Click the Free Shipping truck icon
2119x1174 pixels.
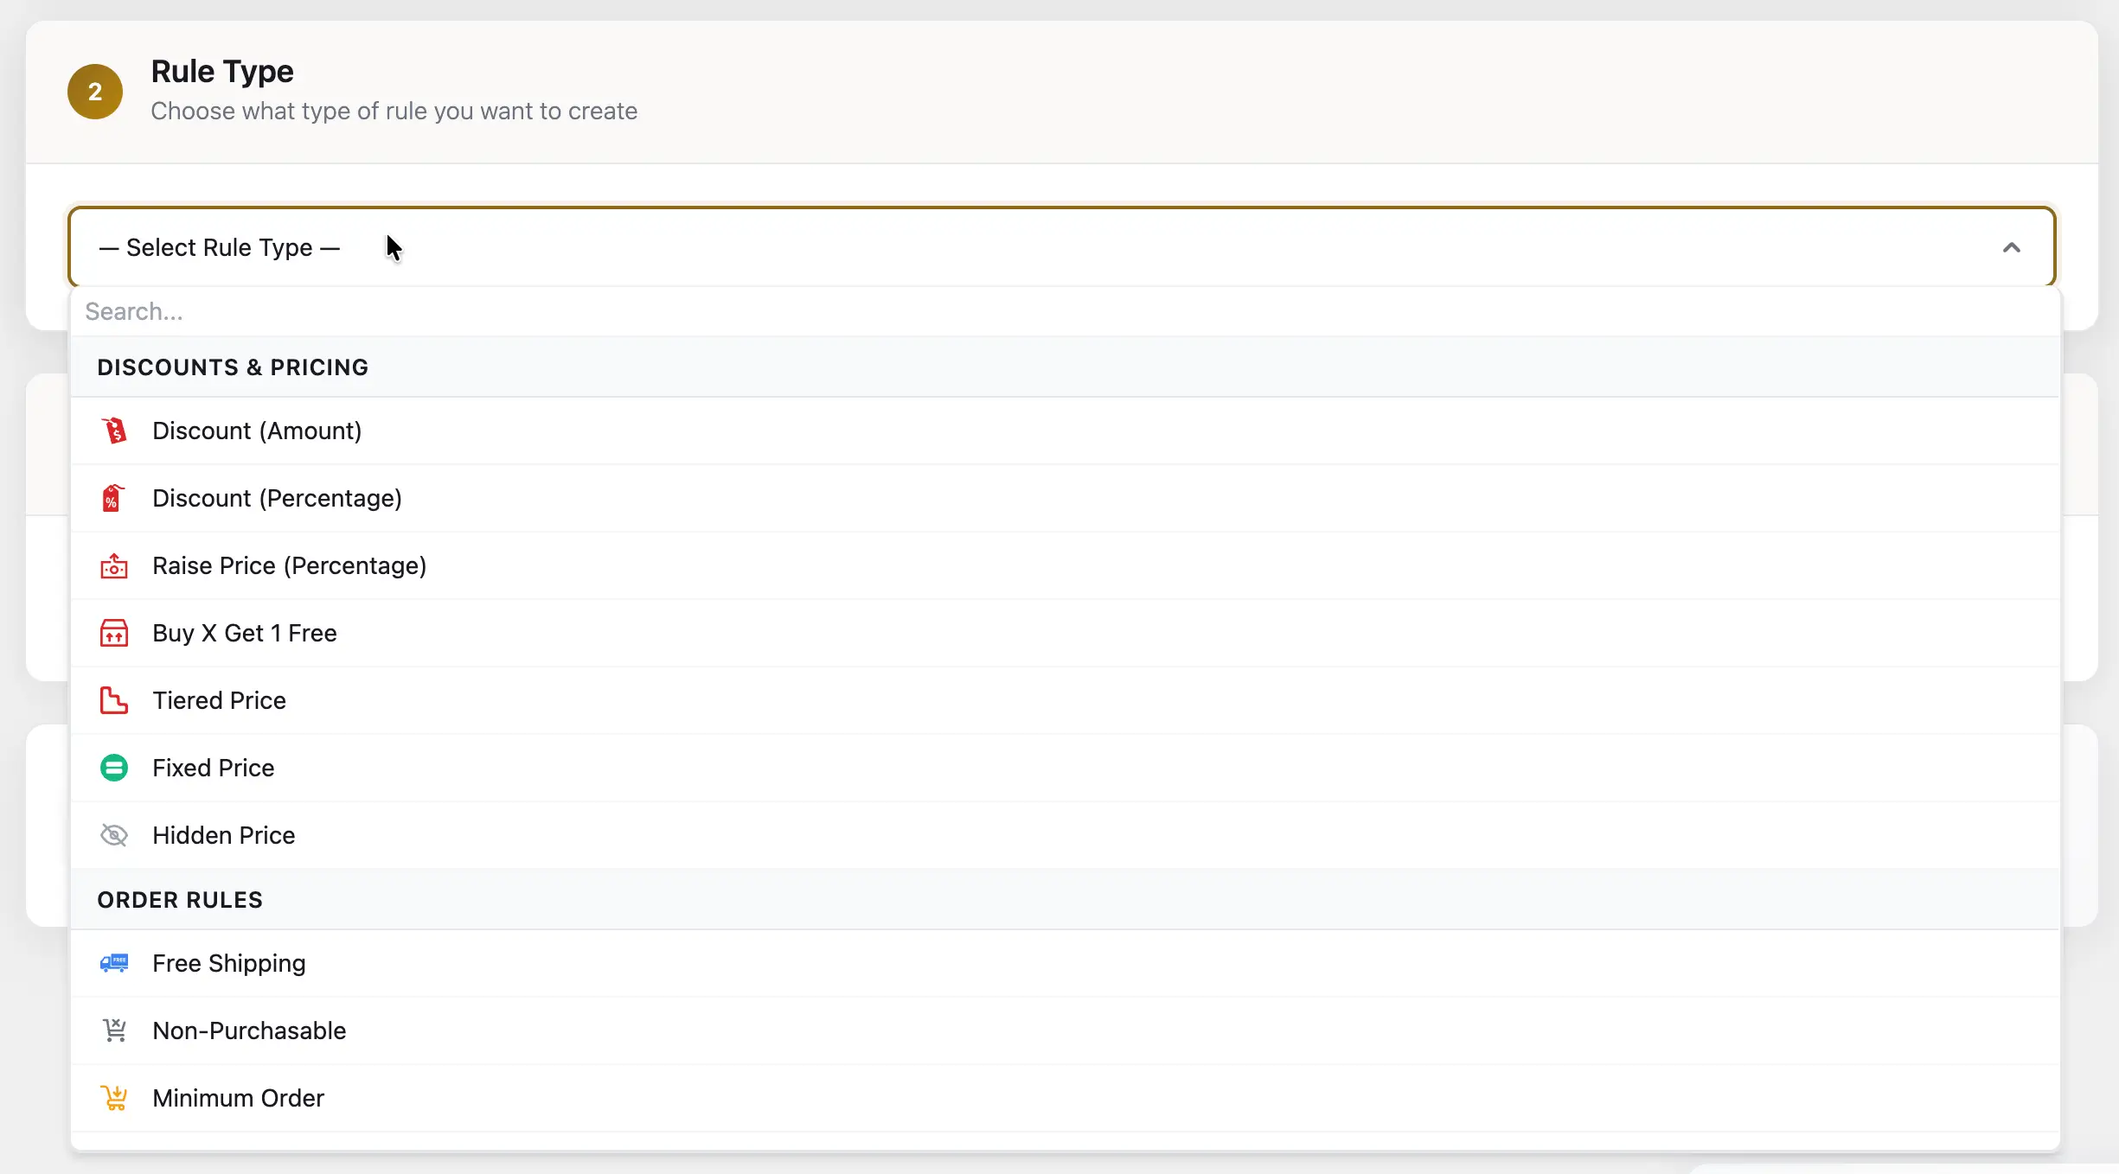[x=114, y=963]
